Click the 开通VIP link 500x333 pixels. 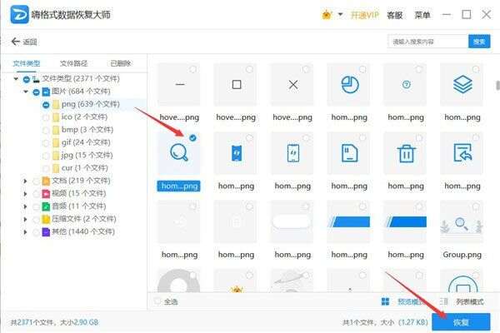pyautogui.click(x=365, y=15)
